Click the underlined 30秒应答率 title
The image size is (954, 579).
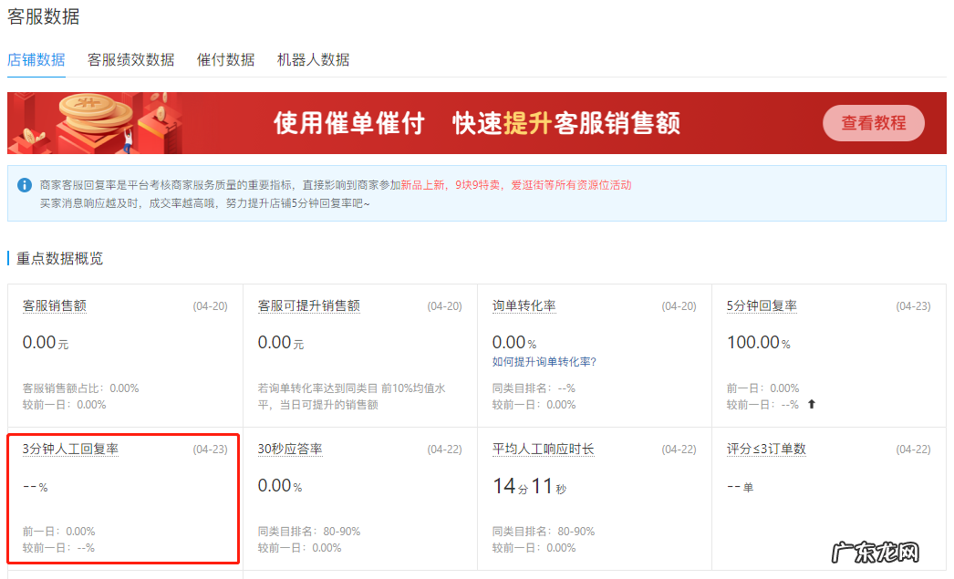(x=288, y=449)
